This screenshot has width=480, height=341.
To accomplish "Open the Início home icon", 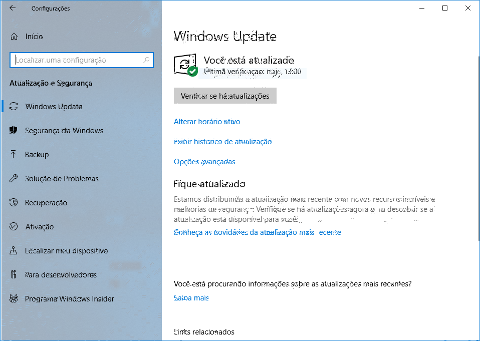I will (x=14, y=37).
